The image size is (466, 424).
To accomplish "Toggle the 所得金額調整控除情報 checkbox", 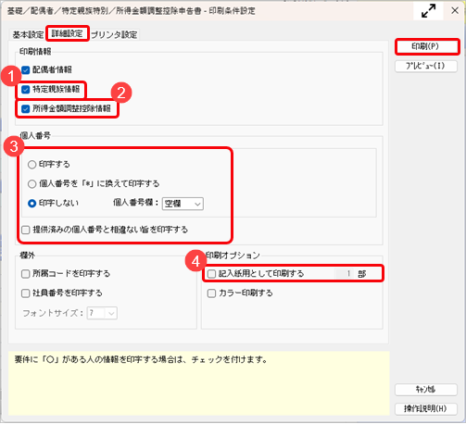I will 25,108.
